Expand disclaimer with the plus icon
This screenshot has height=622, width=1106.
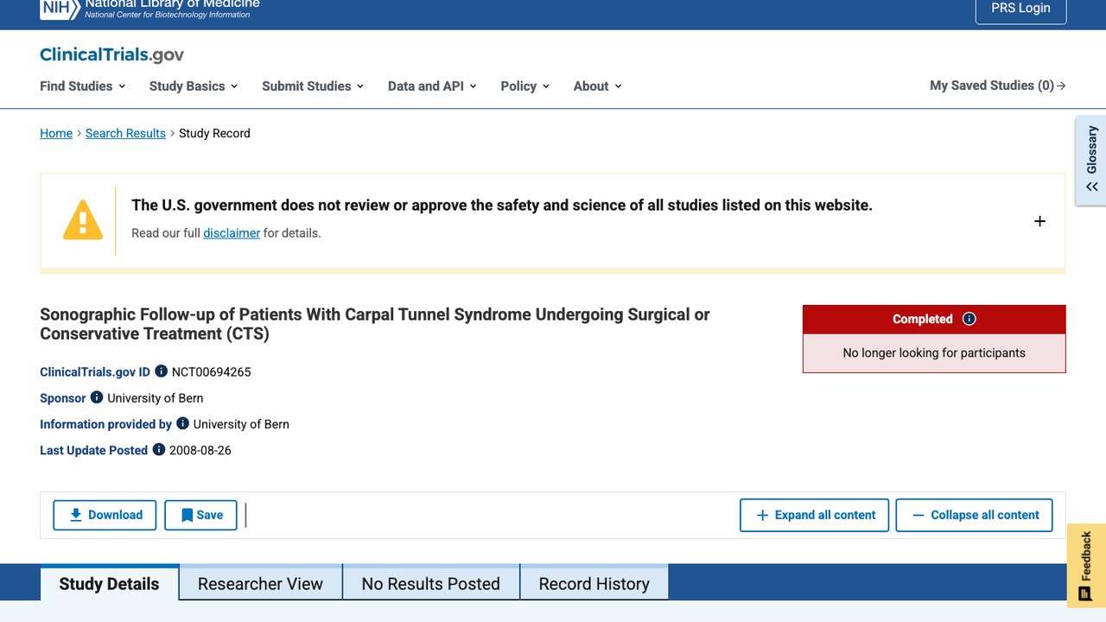tap(1039, 221)
